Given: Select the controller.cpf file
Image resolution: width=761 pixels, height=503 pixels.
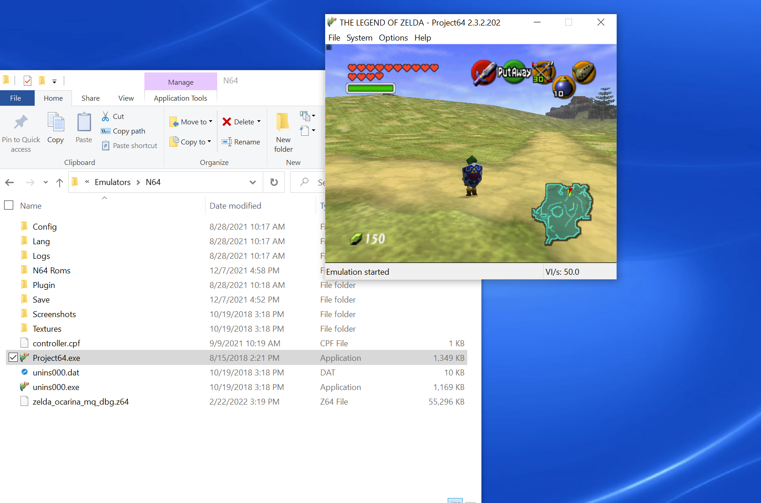Looking at the screenshot, I should point(56,343).
